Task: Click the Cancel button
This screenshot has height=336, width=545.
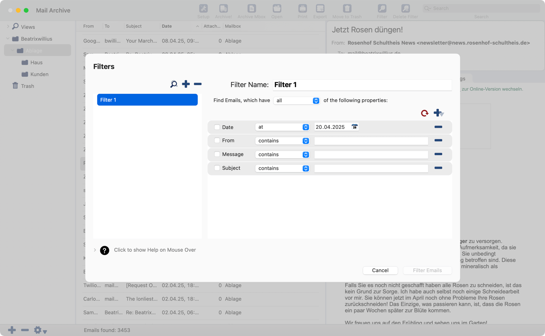Action: [x=380, y=270]
